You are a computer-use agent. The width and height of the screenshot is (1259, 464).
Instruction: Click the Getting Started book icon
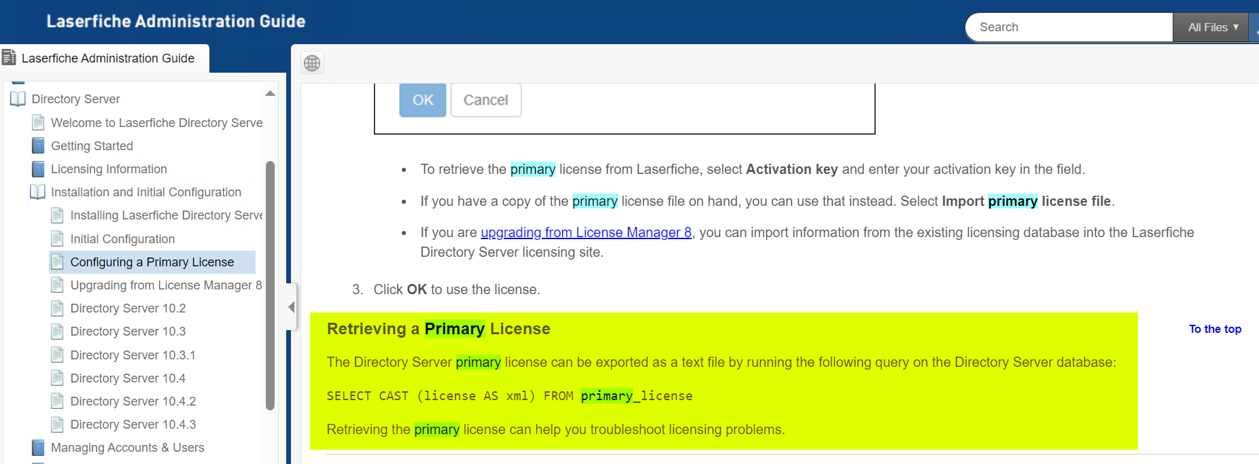pyautogui.click(x=38, y=146)
